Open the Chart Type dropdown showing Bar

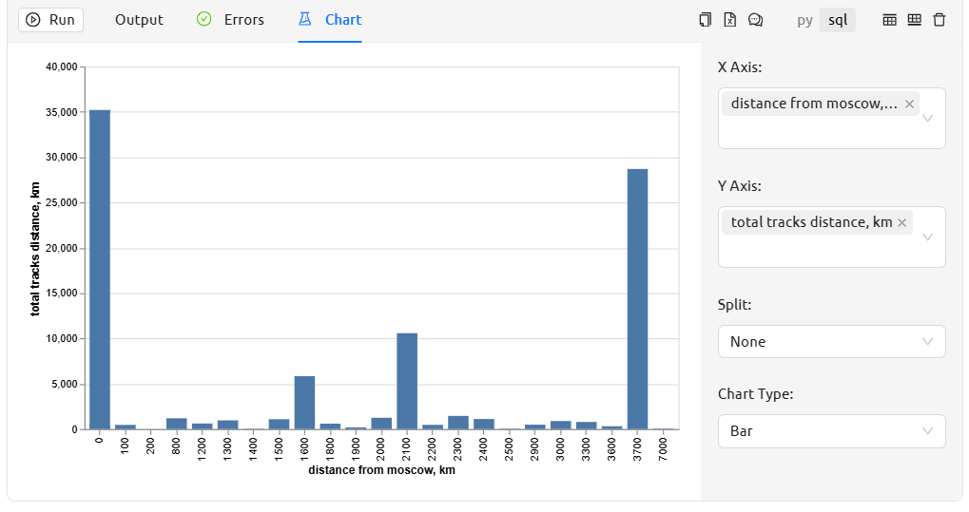coord(831,431)
